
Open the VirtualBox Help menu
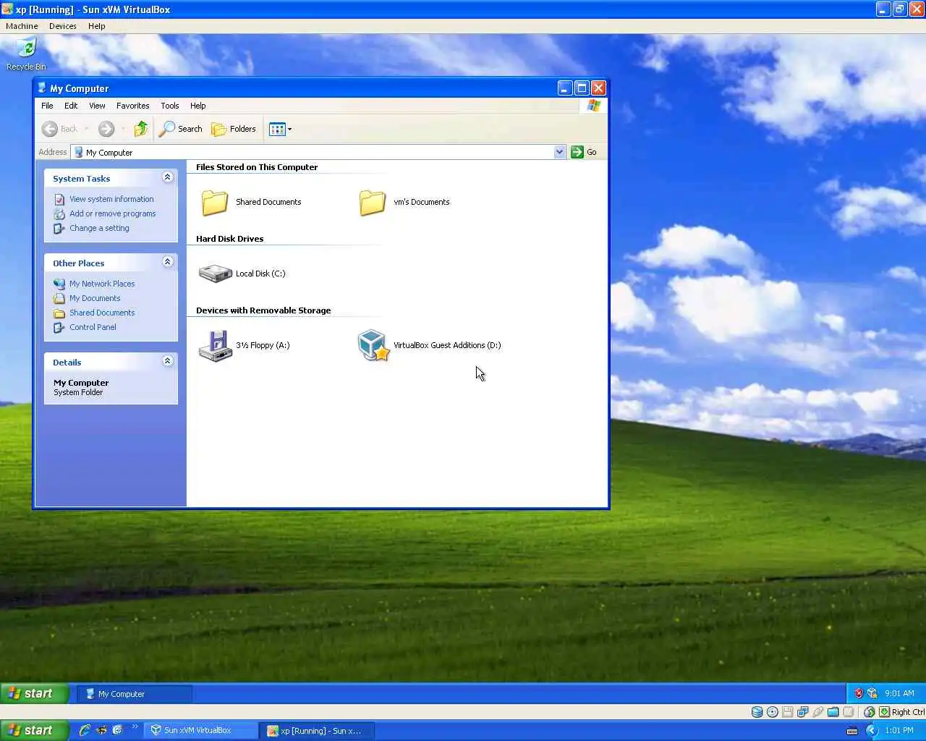click(97, 26)
